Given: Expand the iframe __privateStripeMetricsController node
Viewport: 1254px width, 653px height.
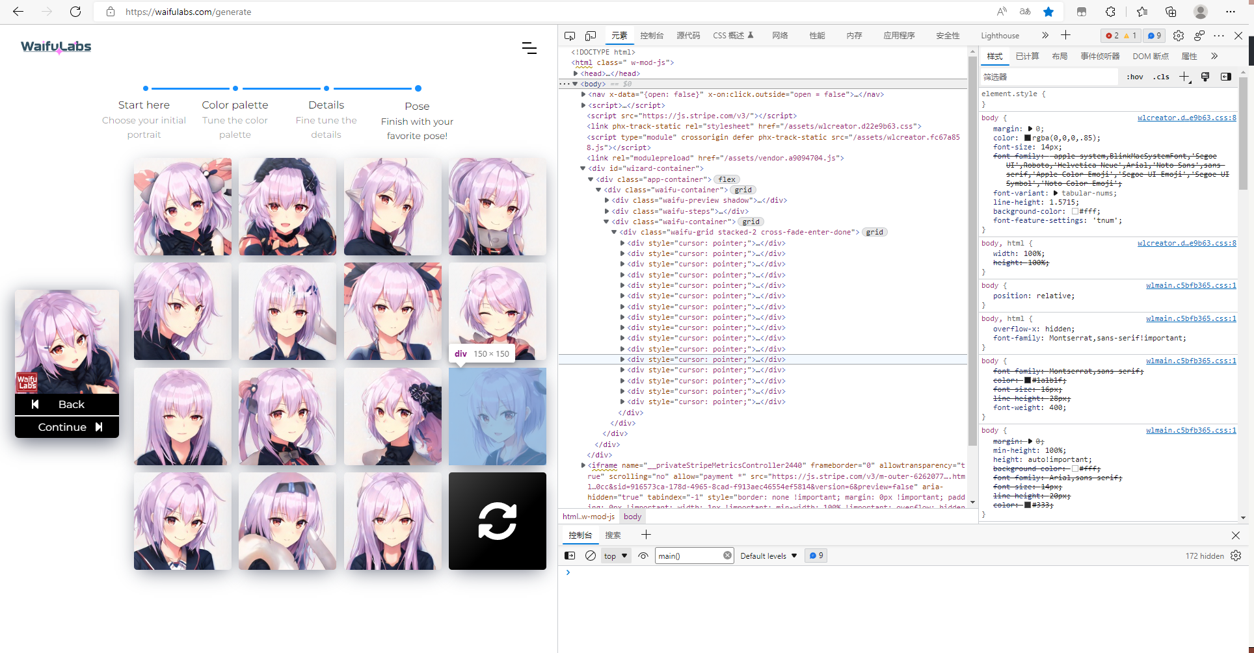Looking at the screenshot, I should point(583,465).
